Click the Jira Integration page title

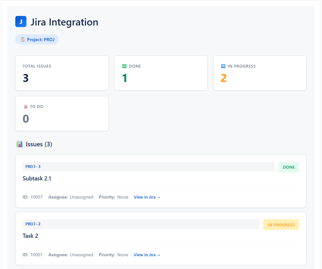pos(64,22)
